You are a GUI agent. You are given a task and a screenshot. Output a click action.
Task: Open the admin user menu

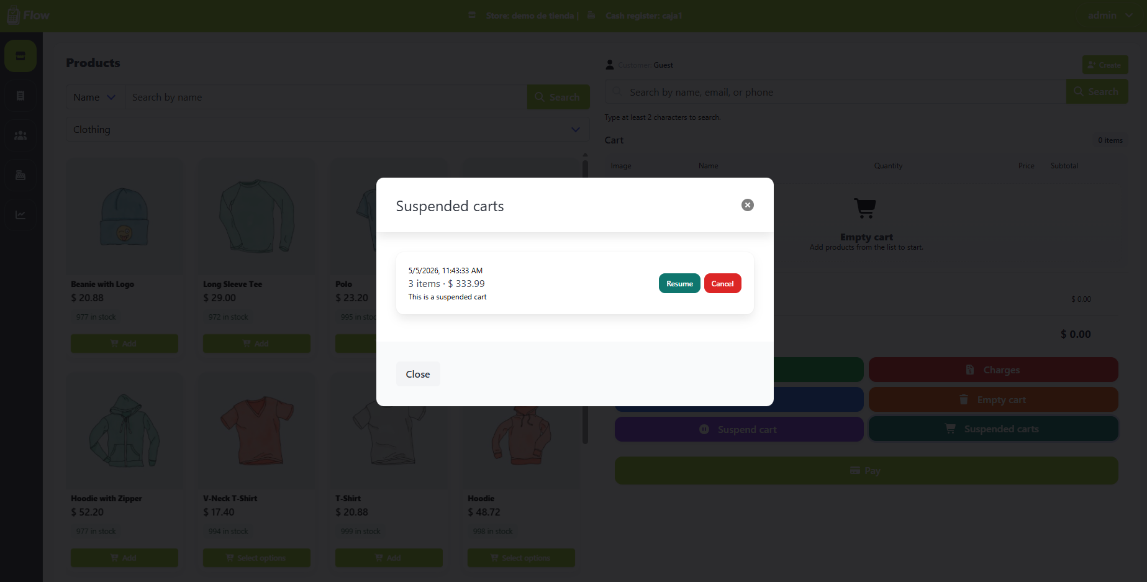pyautogui.click(x=1110, y=16)
